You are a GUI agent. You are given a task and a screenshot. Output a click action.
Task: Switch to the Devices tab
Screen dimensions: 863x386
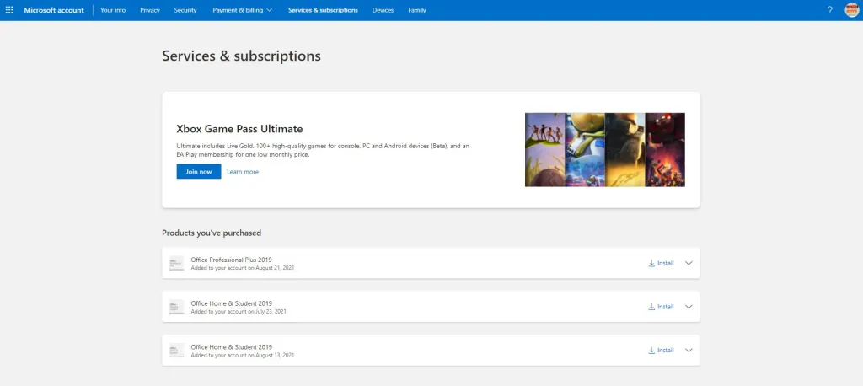click(x=383, y=10)
